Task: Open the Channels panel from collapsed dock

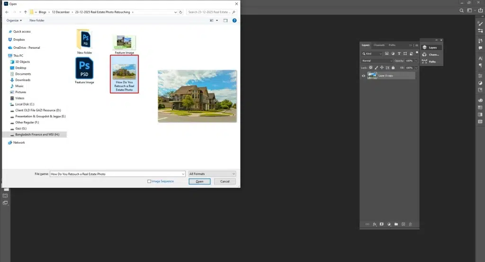Action: click(431, 55)
